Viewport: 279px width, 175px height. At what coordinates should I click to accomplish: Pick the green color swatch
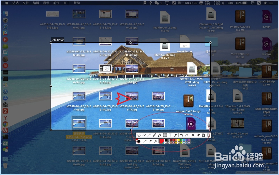(181, 140)
